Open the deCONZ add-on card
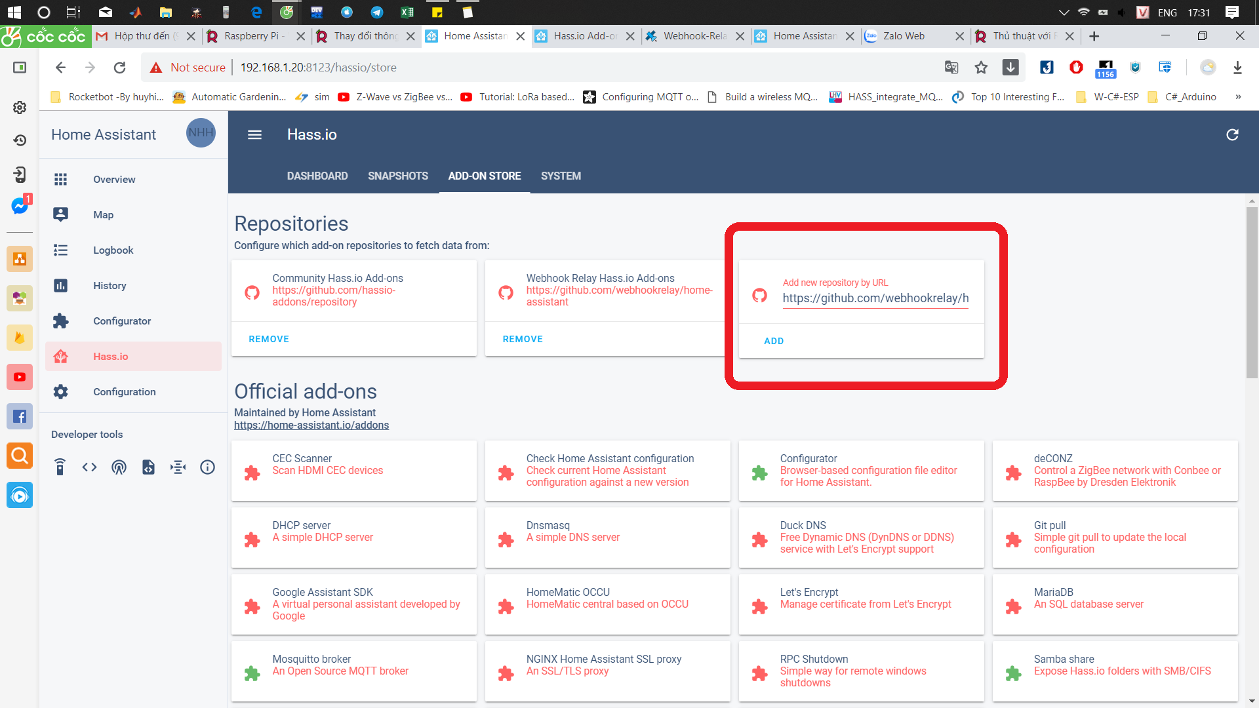The image size is (1259, 708). click(1115, 471)
